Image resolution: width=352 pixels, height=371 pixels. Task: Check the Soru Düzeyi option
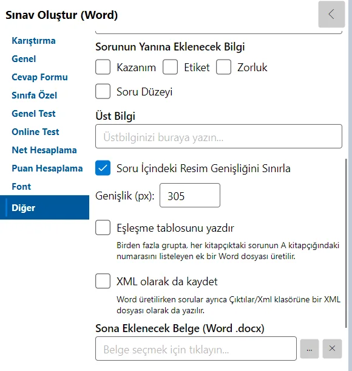[103, 91]
